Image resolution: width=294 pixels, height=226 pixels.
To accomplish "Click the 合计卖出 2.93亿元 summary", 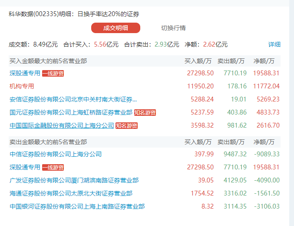I will (x=152, y=44).
